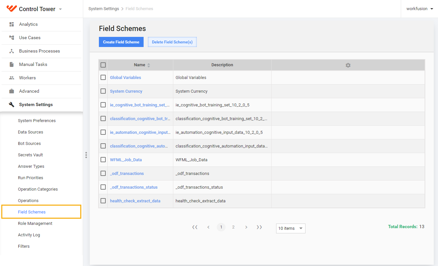Check the System Currency row checkbox
The width and height of the screenshot is (438, 266).
[x=103, y=91]
